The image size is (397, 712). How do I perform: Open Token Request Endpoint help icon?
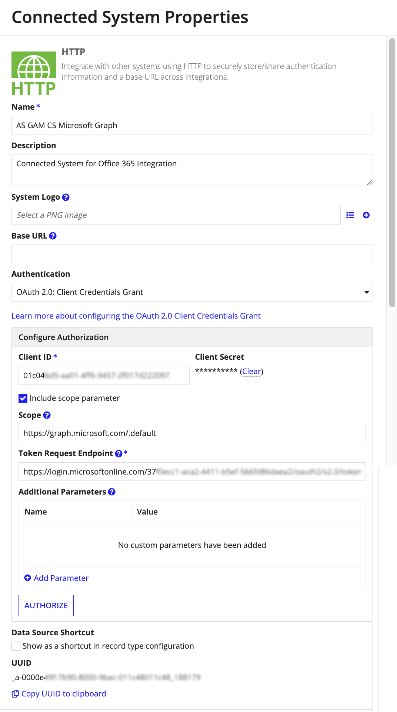119,454
